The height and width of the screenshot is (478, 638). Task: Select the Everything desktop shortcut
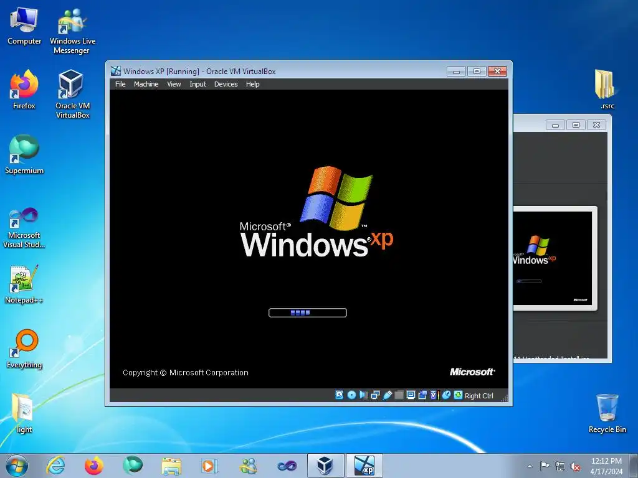tap(24, 349)
